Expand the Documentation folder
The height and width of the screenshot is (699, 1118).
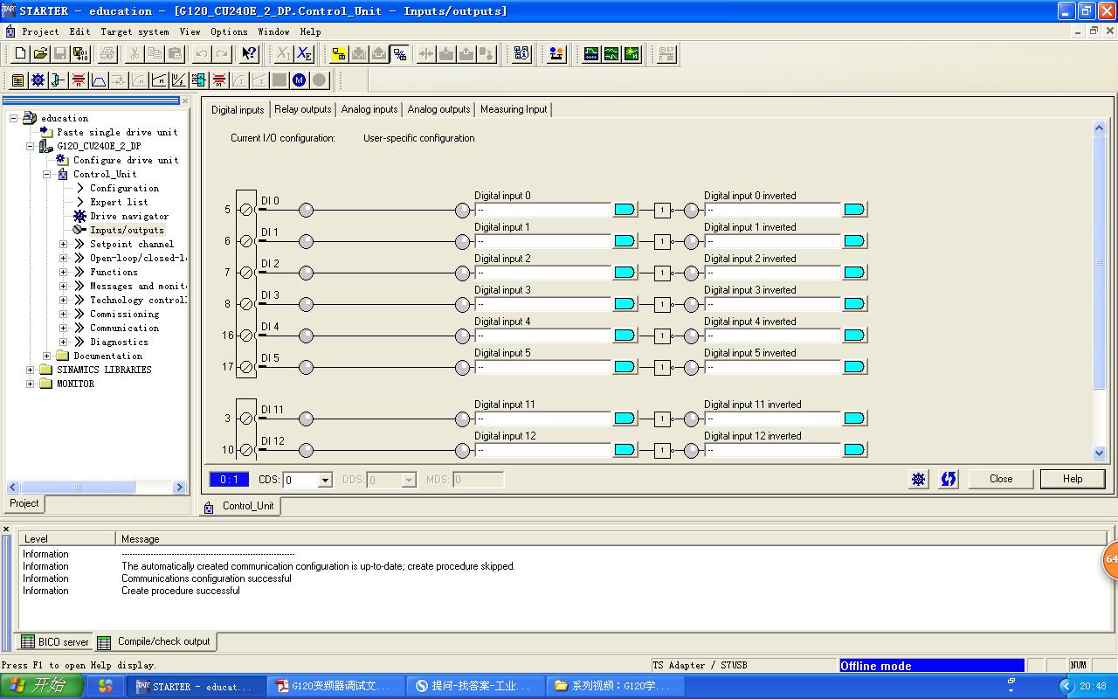click(47, 356)
